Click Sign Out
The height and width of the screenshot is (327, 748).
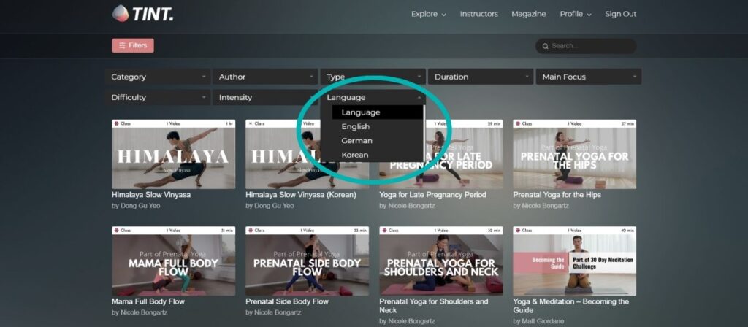(x=620, y=14)
